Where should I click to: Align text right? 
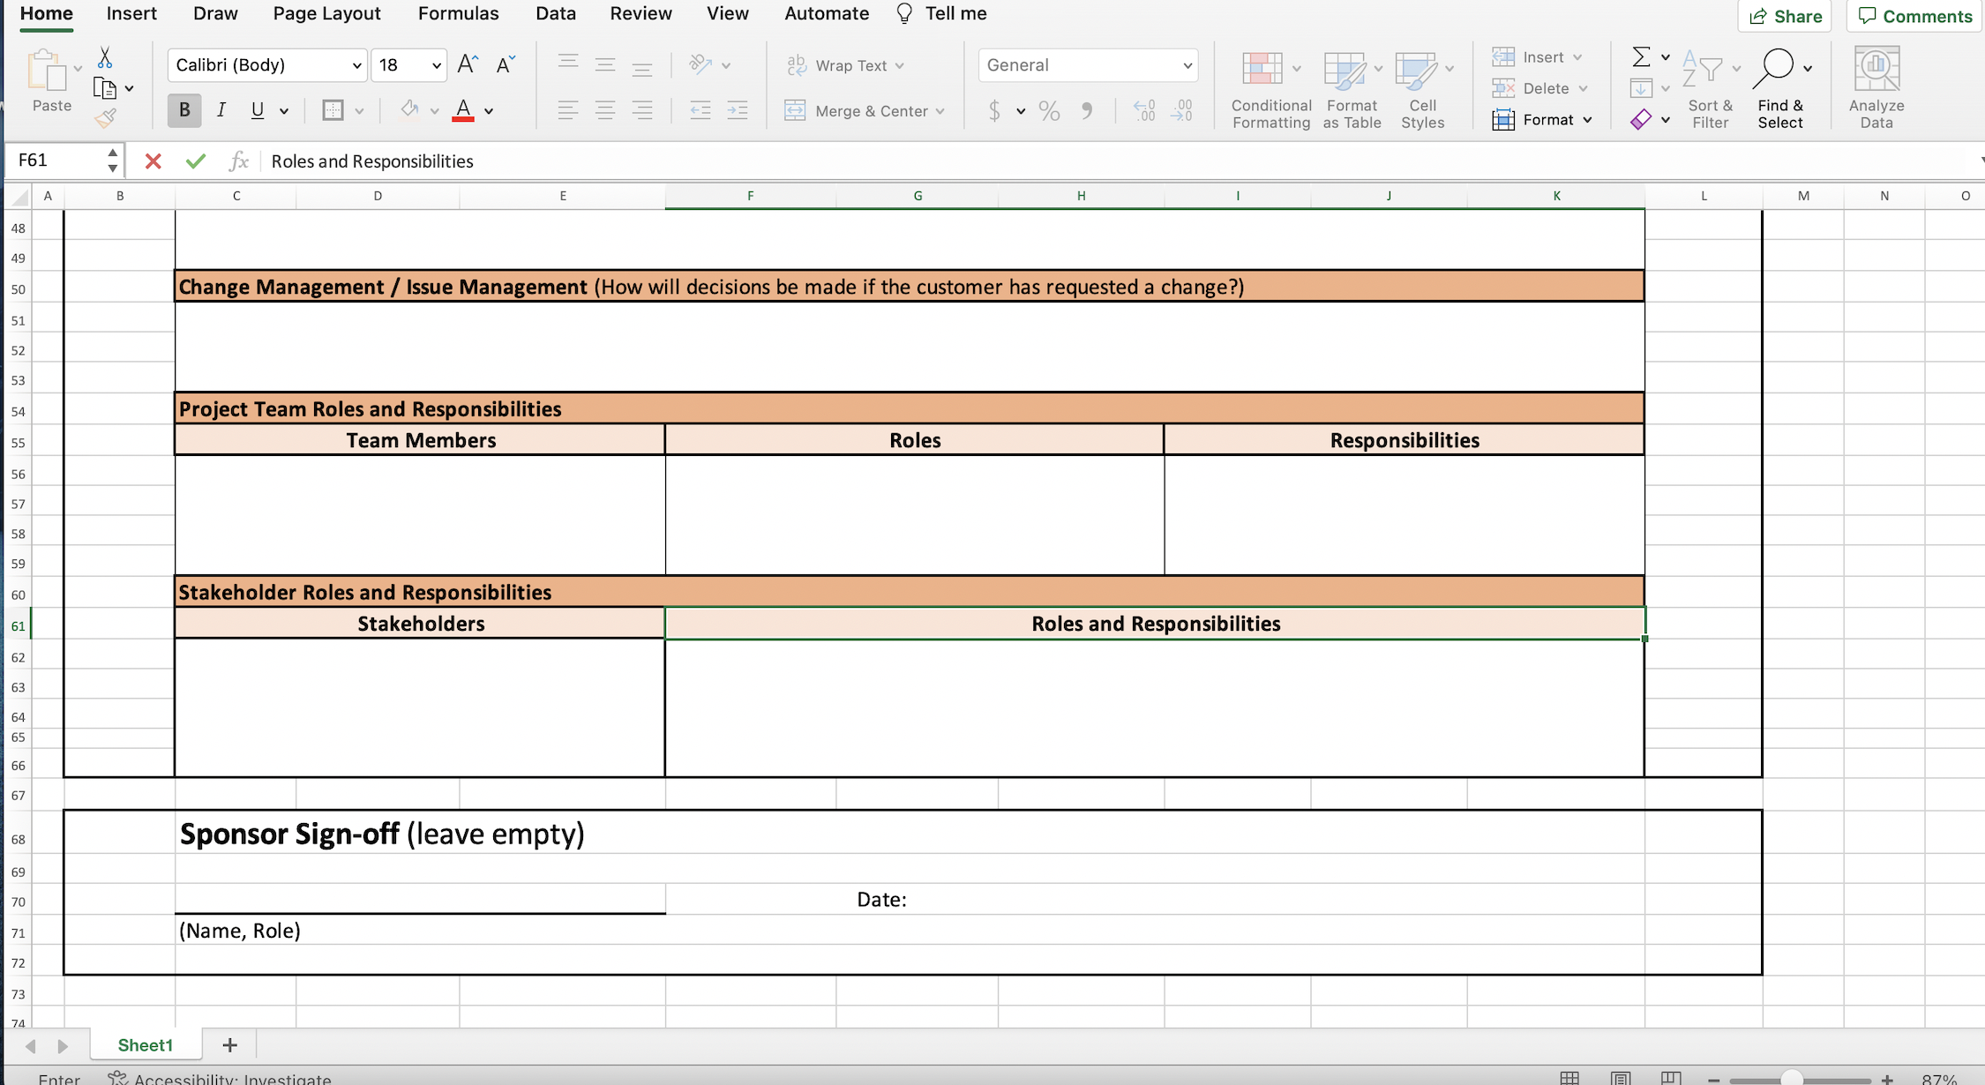coord(642,110)
